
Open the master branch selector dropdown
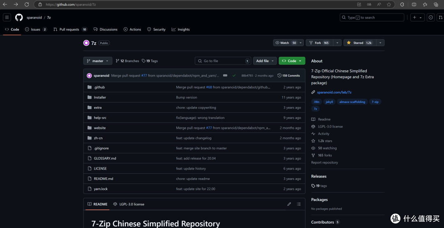(x=98, y=61)
